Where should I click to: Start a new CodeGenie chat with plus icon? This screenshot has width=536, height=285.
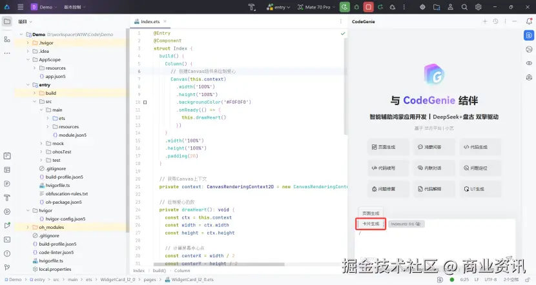tap(485, 21)
